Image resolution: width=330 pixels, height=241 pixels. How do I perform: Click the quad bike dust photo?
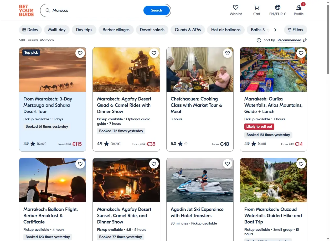[x=126, y=70]
